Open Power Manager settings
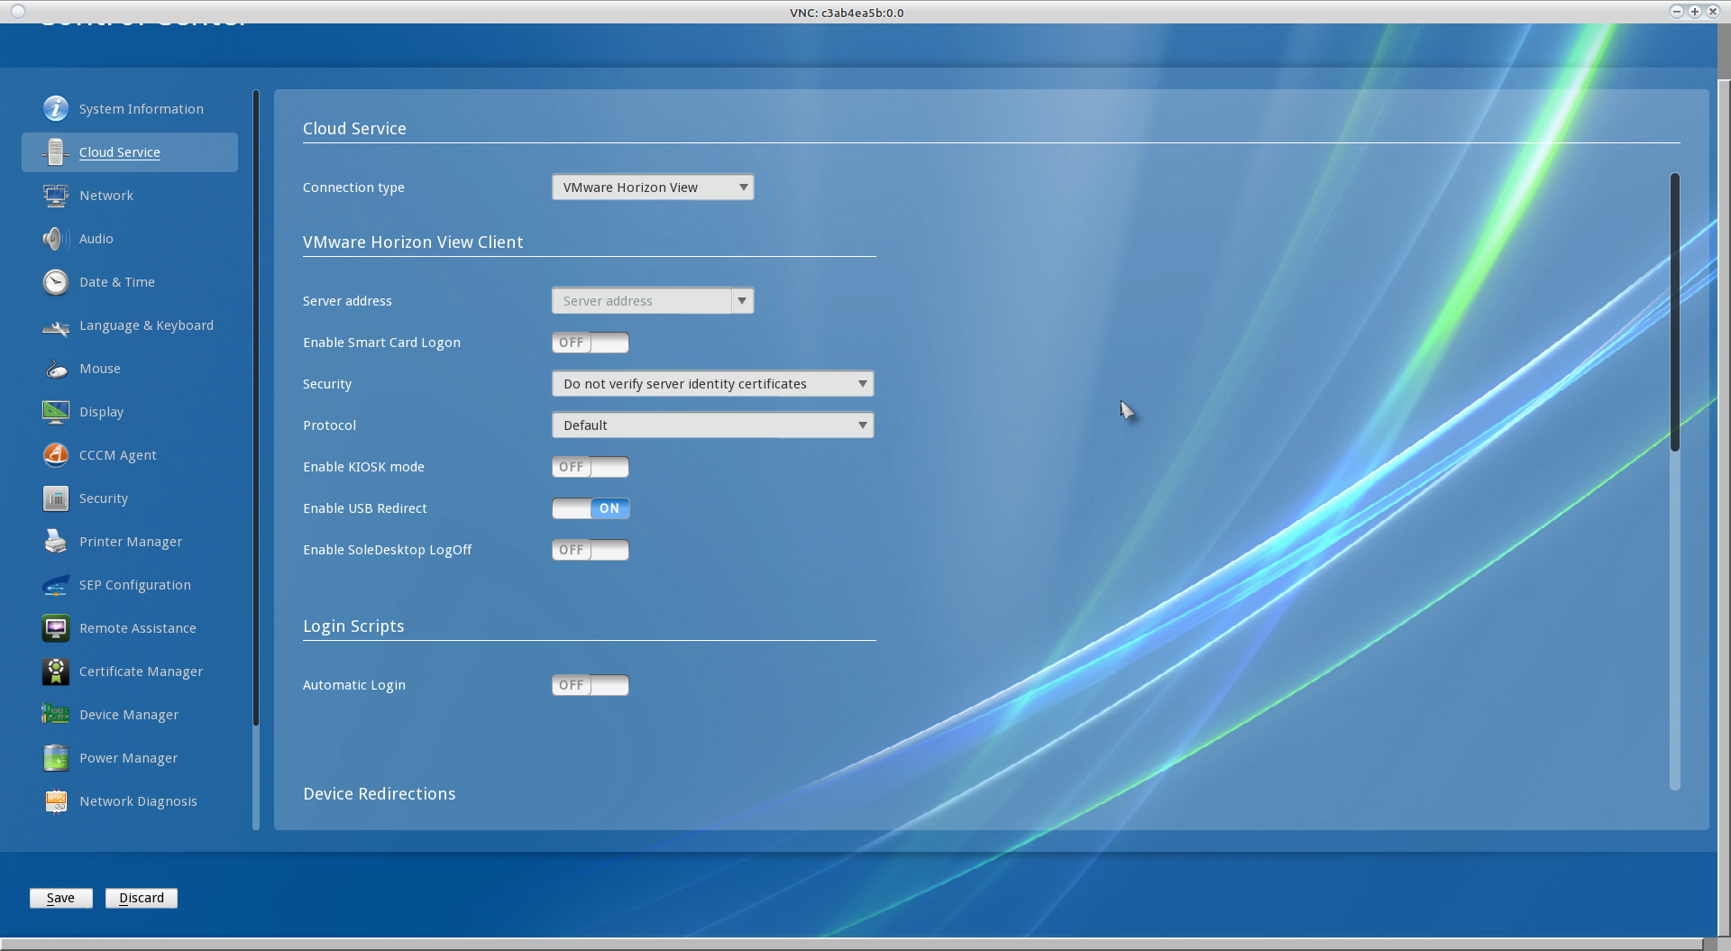The height and width of the screenshot is (951, 1731). point(129,758)
